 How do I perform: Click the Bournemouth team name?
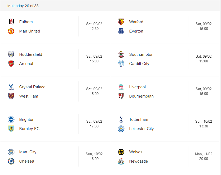click(141, 96)
